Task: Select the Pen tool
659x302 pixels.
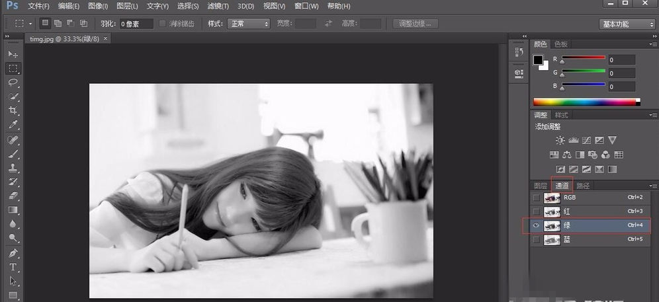Action: coord(13,253)
